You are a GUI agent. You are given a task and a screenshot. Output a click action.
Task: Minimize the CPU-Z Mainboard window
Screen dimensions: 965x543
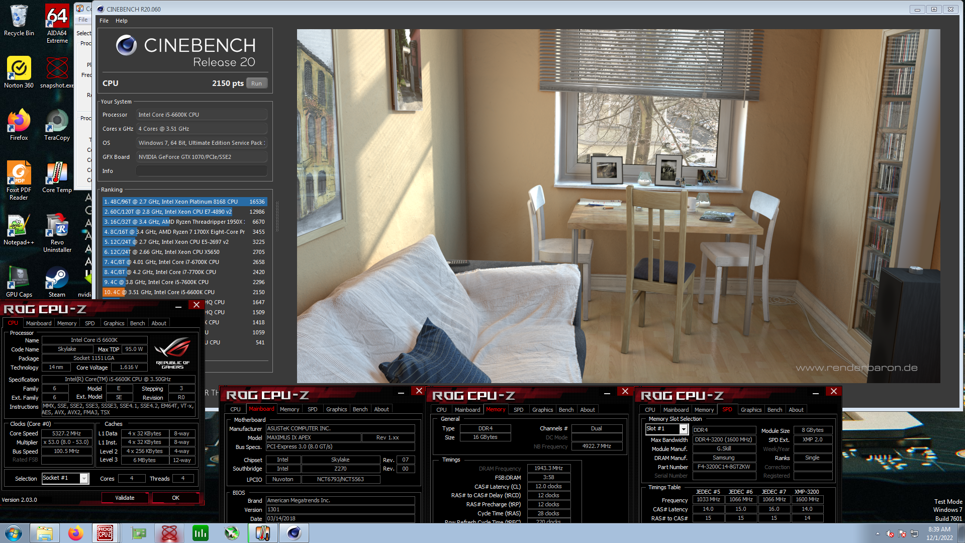click(401, 392)
